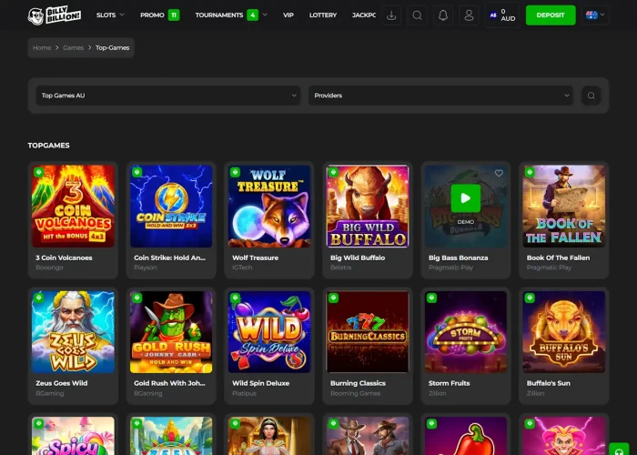Click the AUD balance wallet
637x455 pixels.
click(502, 15)
